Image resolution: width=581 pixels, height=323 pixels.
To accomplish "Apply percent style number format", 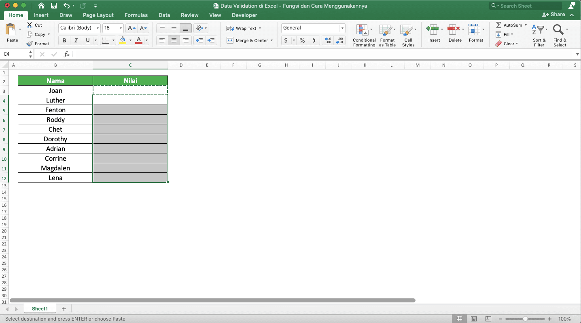I will pos(302,40).
